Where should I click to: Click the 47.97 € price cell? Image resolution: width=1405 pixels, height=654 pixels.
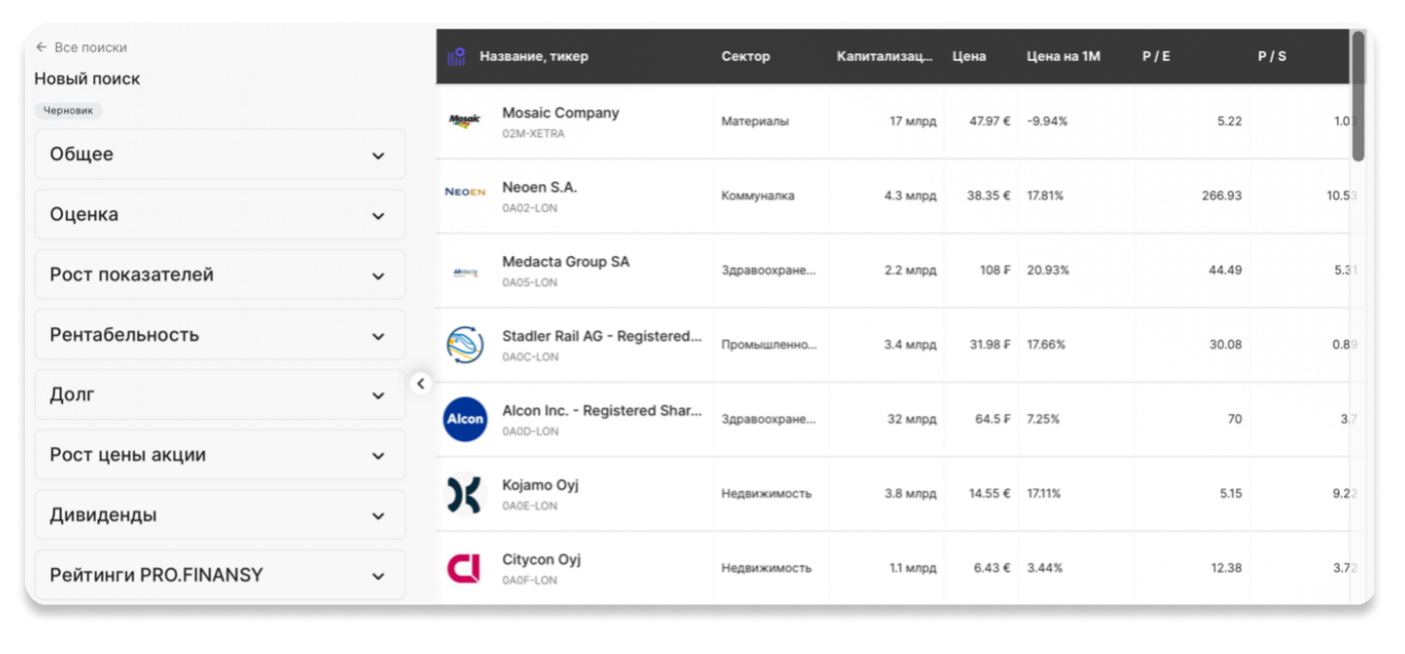click(x=989, y=121)
